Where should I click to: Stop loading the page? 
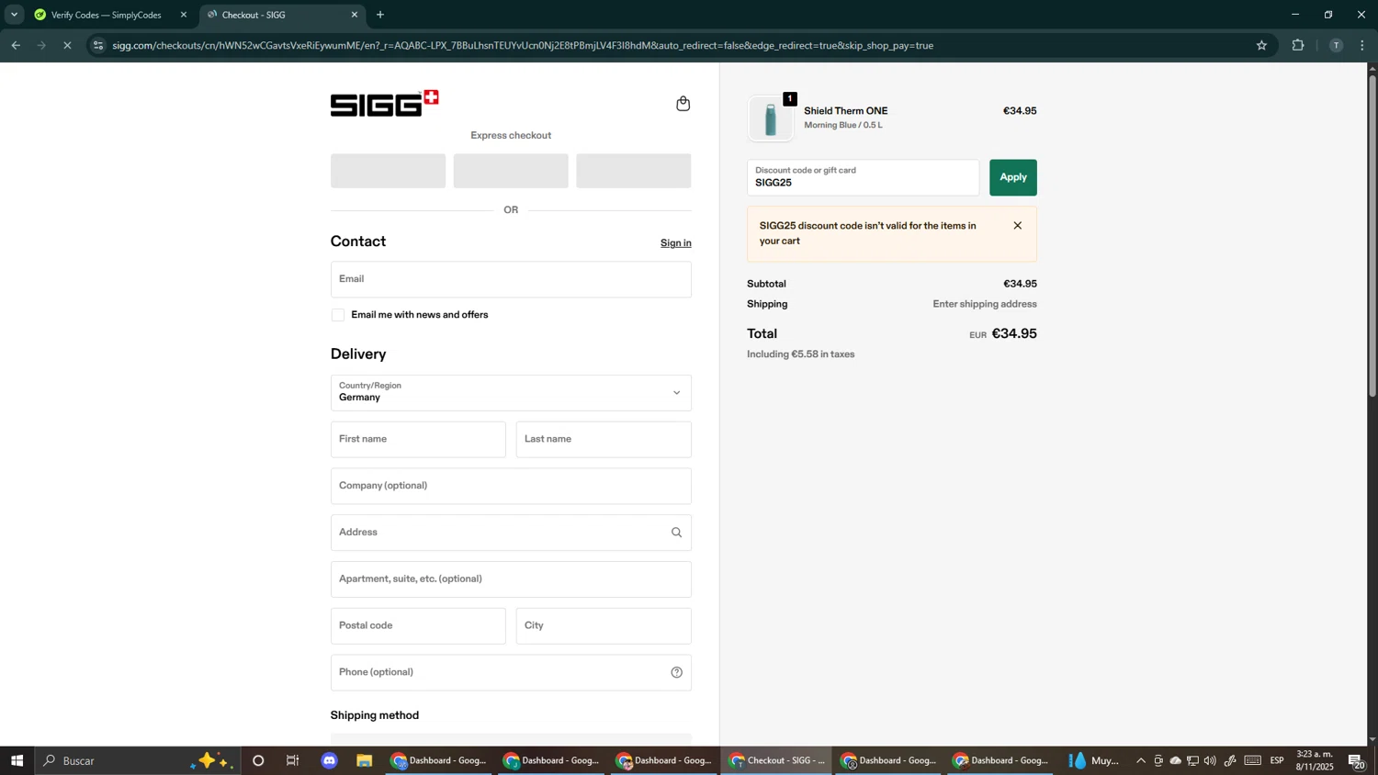click(x=67, y=45)
